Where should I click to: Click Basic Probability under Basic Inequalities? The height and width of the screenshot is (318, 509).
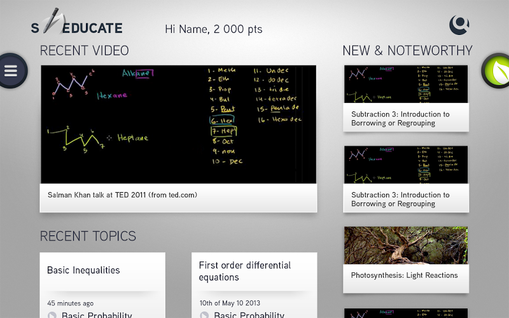click(x=97, y=315)
